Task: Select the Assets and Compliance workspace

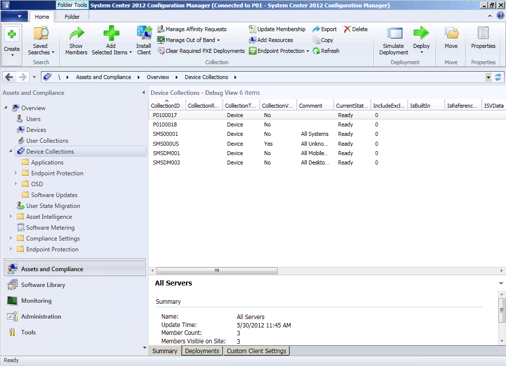Action: (x=75, y=269)
